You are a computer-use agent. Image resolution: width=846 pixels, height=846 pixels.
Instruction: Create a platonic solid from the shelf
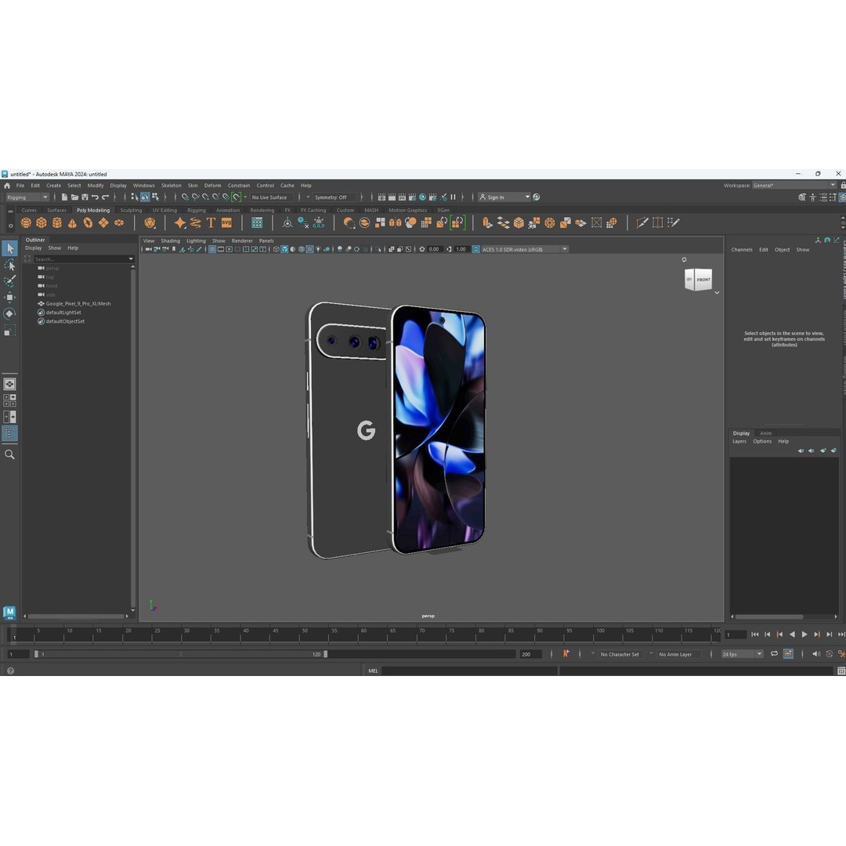150,222
